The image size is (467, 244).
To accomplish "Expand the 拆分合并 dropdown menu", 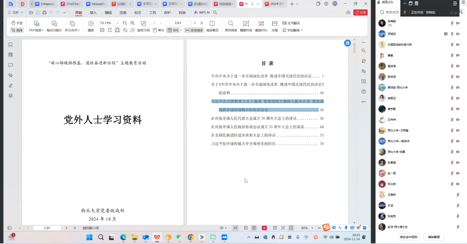I will [72, 30].
